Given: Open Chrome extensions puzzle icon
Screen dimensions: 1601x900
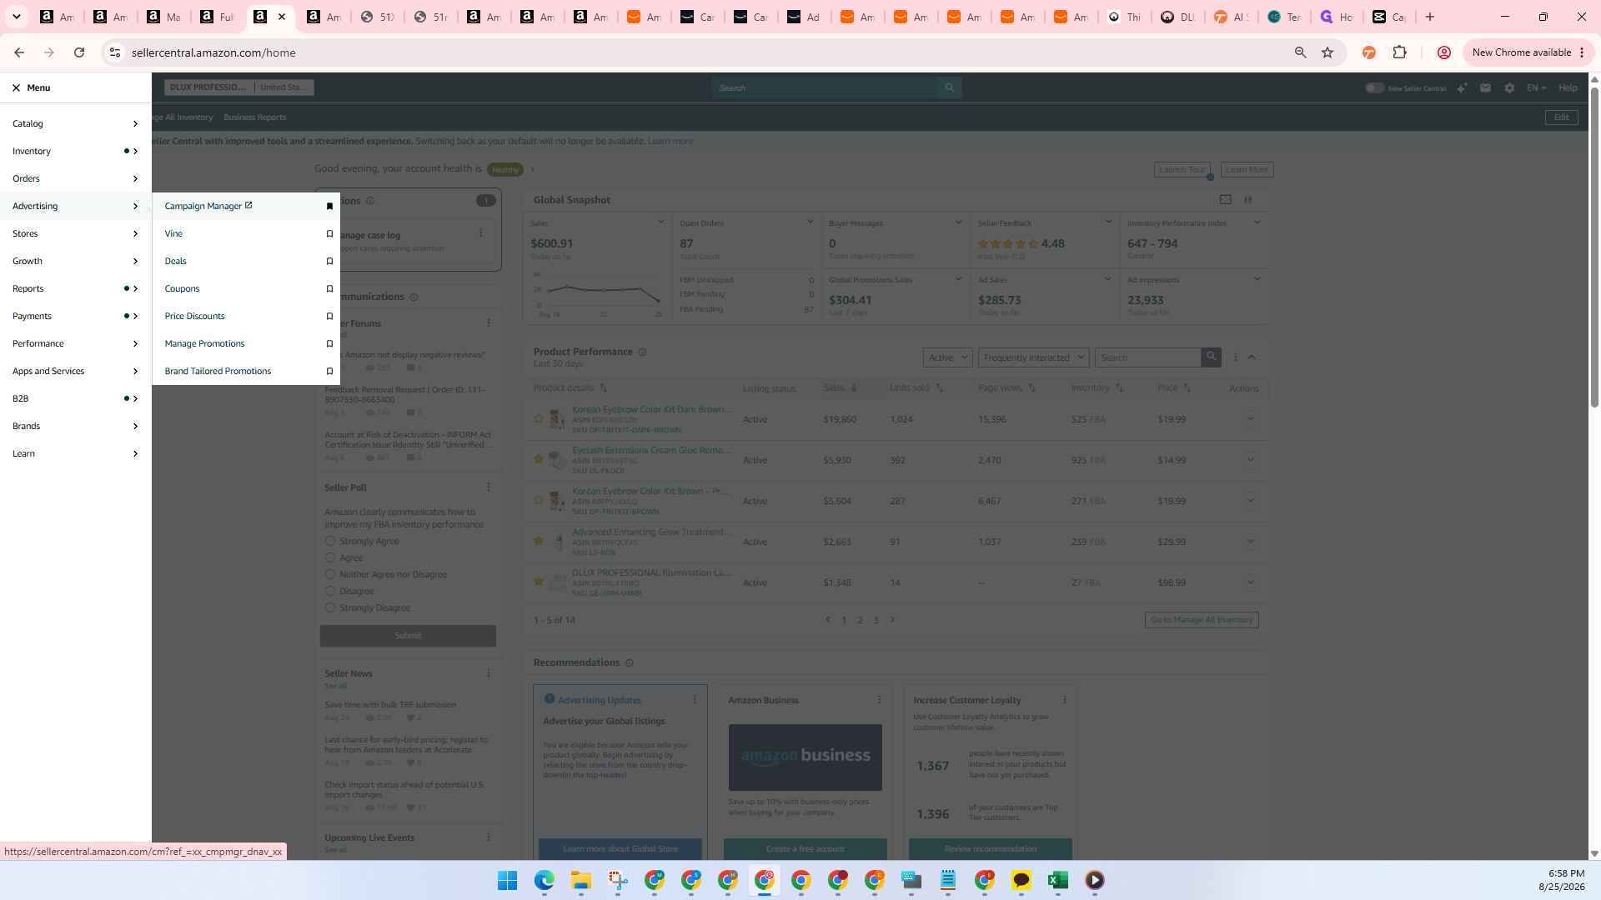Looking at the screenshot, I should pyautogui.click(x=1399, y=52).
